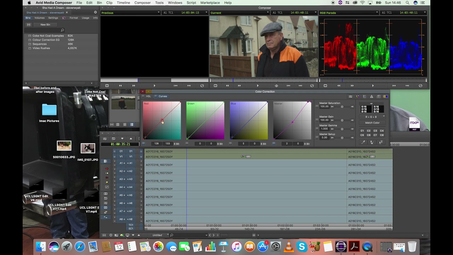Image resolution: width=453 pixels, height=255 pixels.
Task: Go to previous uncorrected shot under Previous monitor
Action: tap(175, 85)
